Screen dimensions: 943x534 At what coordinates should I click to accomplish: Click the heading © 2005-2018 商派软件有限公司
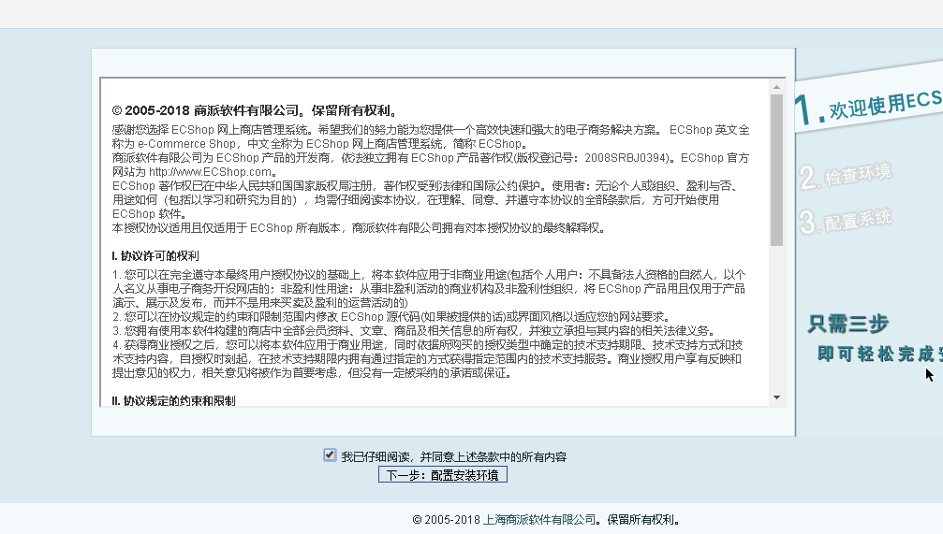pyautogui.click(x=255, y=110)
